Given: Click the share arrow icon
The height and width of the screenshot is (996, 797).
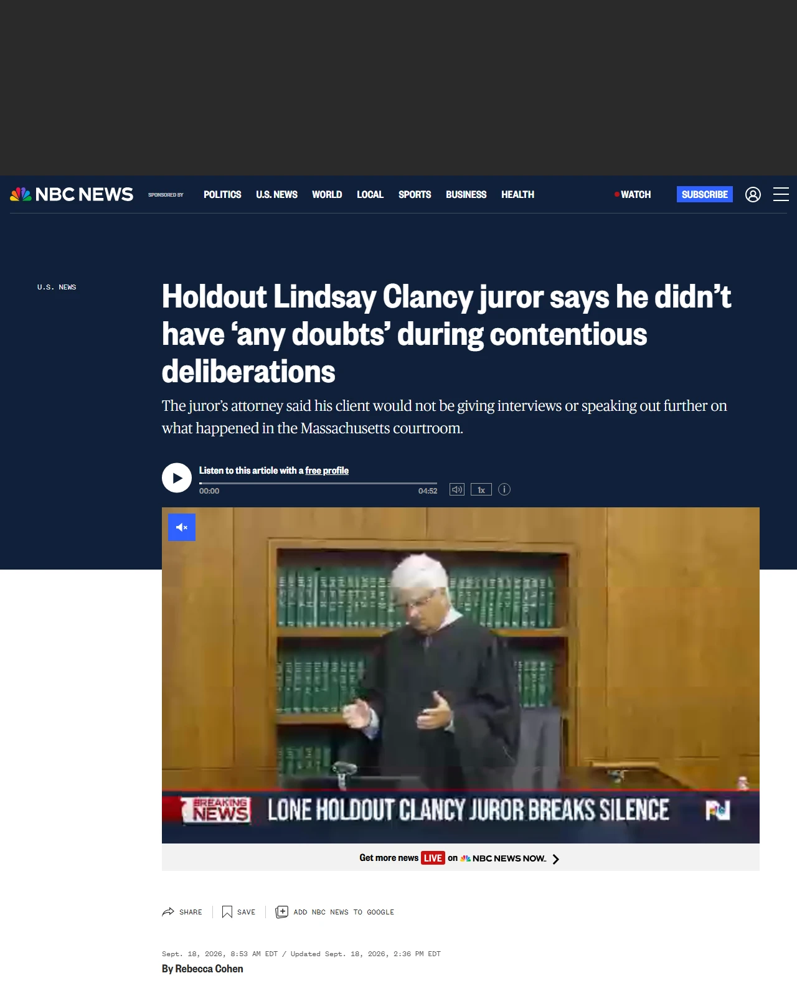Looking at the screenshot, I should pos(168,912).
